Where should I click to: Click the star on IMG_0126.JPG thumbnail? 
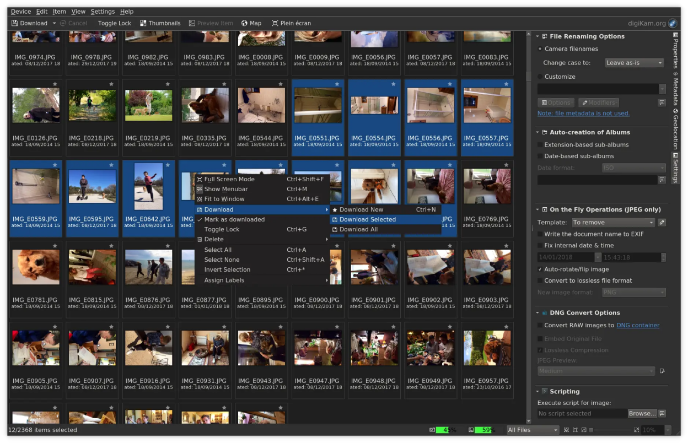coord(55,84)
